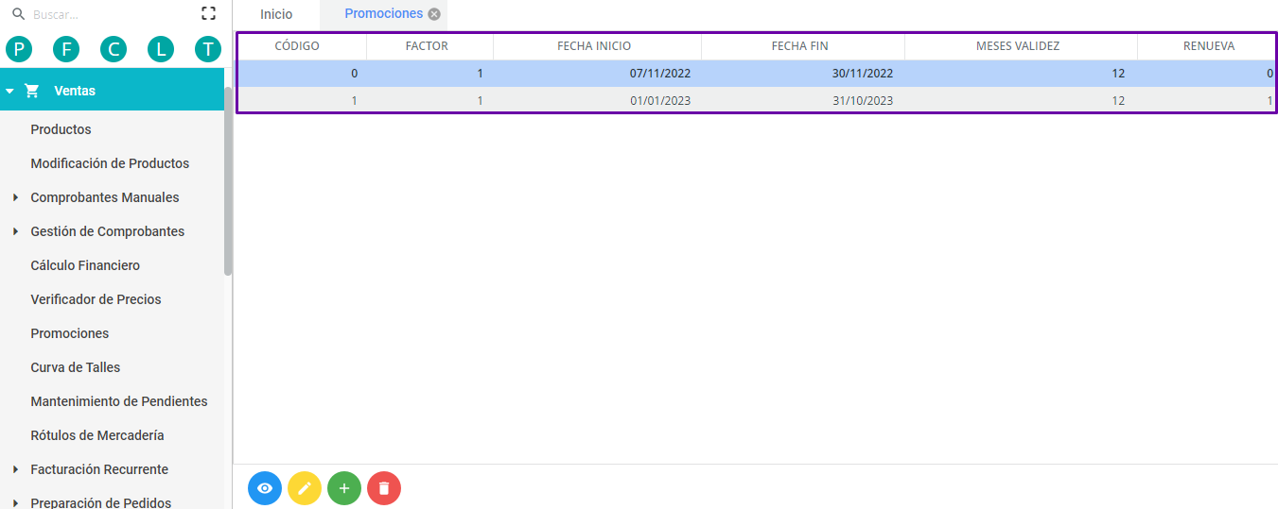Click the sidebar vertical scrollbar

coord(228,179)
